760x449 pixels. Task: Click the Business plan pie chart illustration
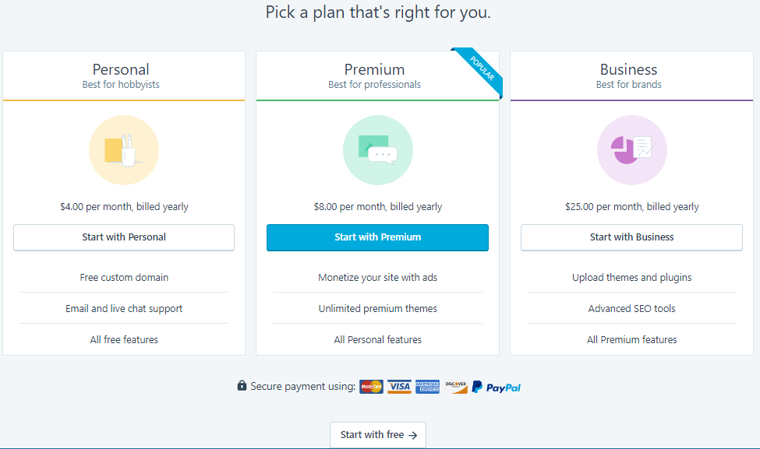[x=631, y=150]
